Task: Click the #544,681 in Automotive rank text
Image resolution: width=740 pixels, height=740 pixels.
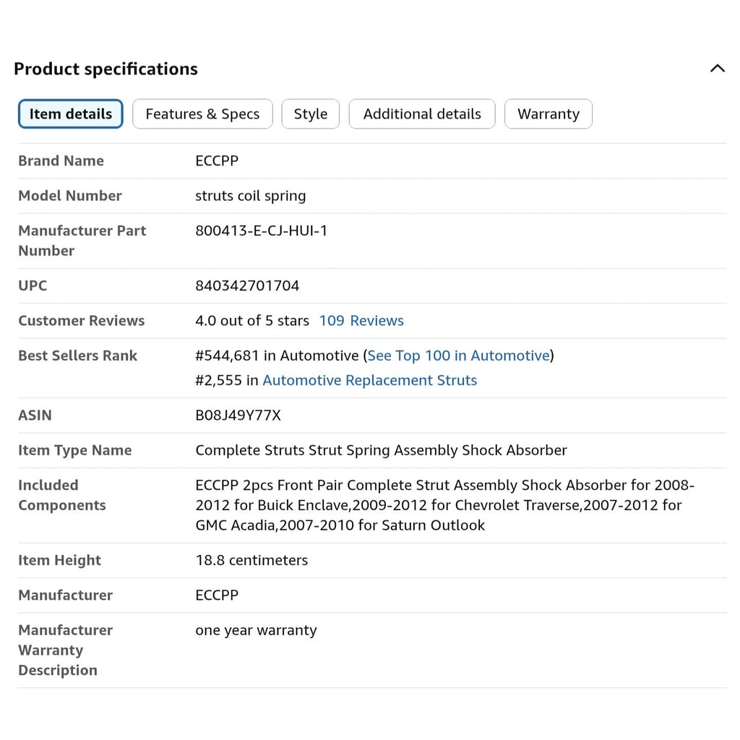Action: pyautogui.click(x=277, y=356)
